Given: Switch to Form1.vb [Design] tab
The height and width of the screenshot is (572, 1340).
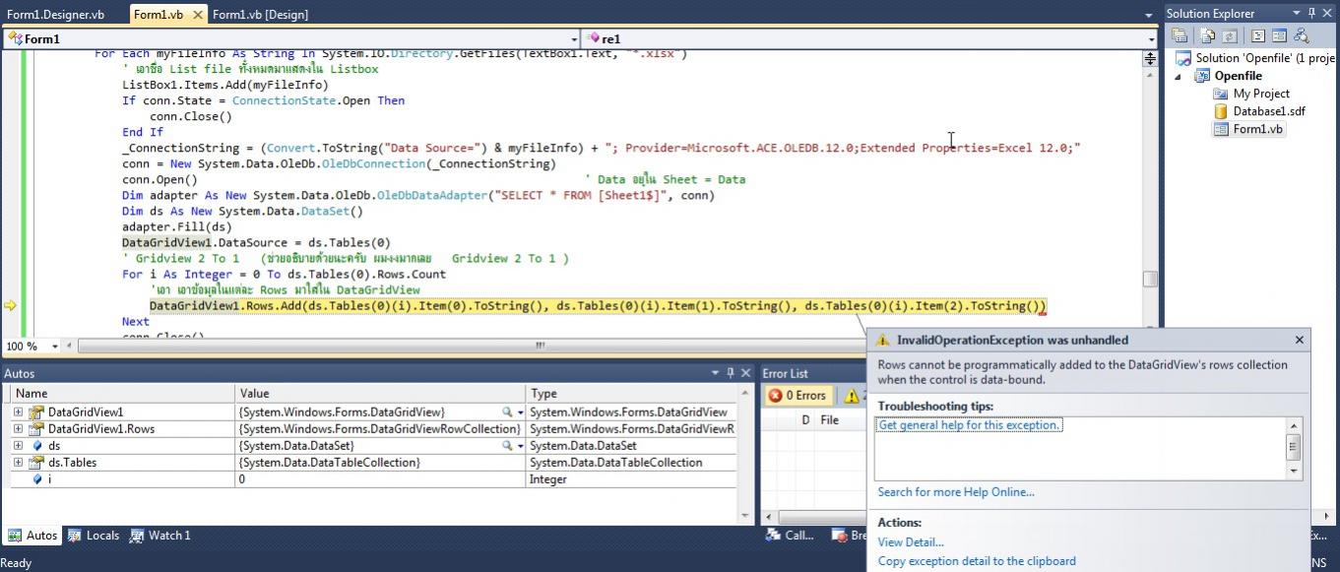Looking at the screenshot, I should click(x=260, y=14).
